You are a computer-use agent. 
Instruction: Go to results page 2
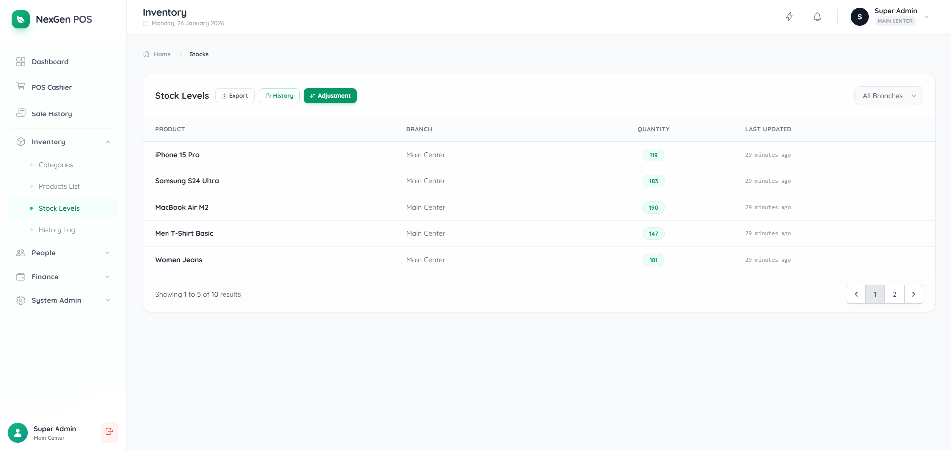tap(894, 294)
